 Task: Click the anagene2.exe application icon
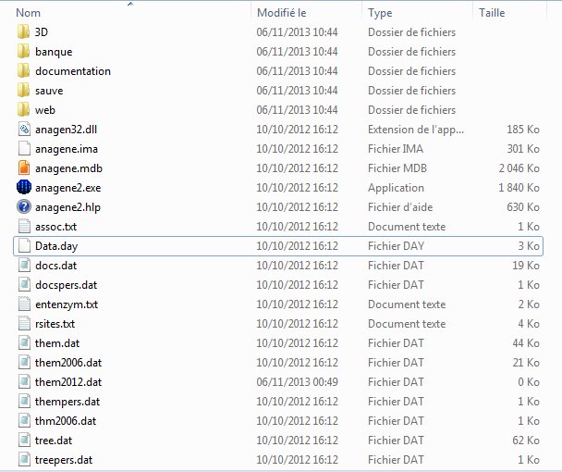tap(24, 188)
